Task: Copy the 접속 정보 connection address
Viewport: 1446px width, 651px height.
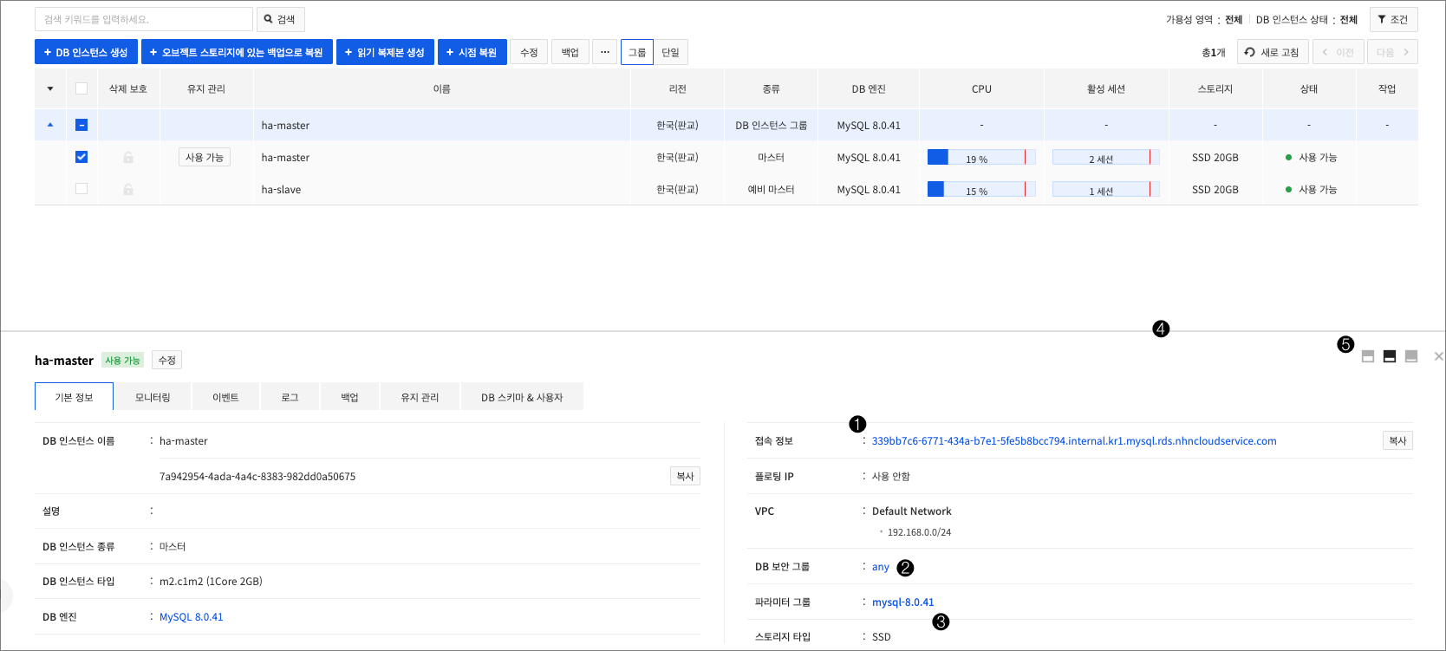Action: pyautogui.click(x=1397, y=440)
